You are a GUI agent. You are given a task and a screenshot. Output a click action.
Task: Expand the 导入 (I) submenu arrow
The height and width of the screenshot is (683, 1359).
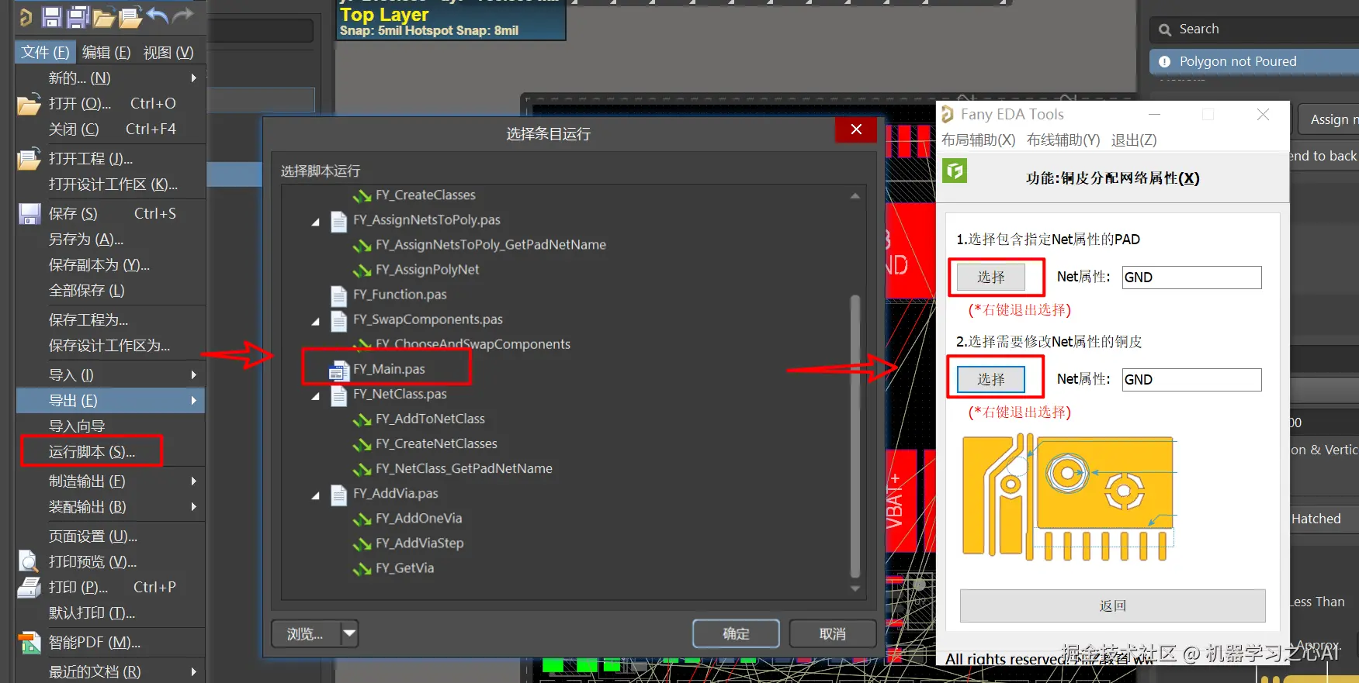[x=194, y=375]
